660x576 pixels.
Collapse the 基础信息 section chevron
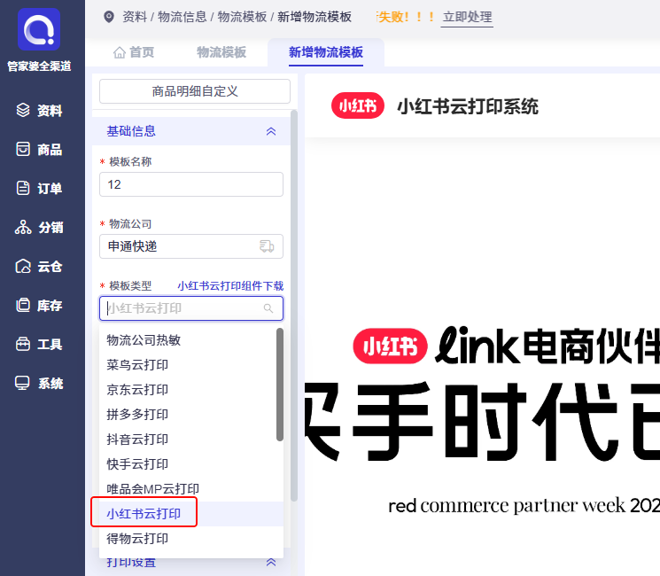click(271, 131)
